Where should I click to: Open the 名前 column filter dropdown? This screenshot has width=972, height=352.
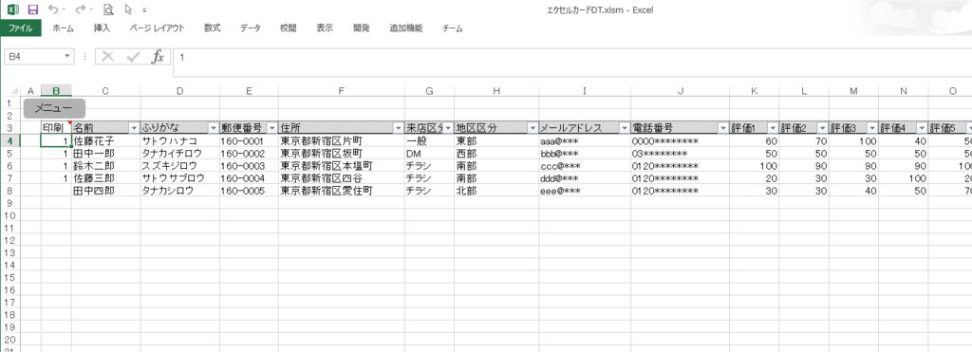pos(134,128)
